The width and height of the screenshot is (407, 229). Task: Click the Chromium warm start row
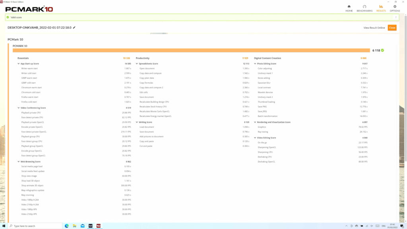click(76, 87)
